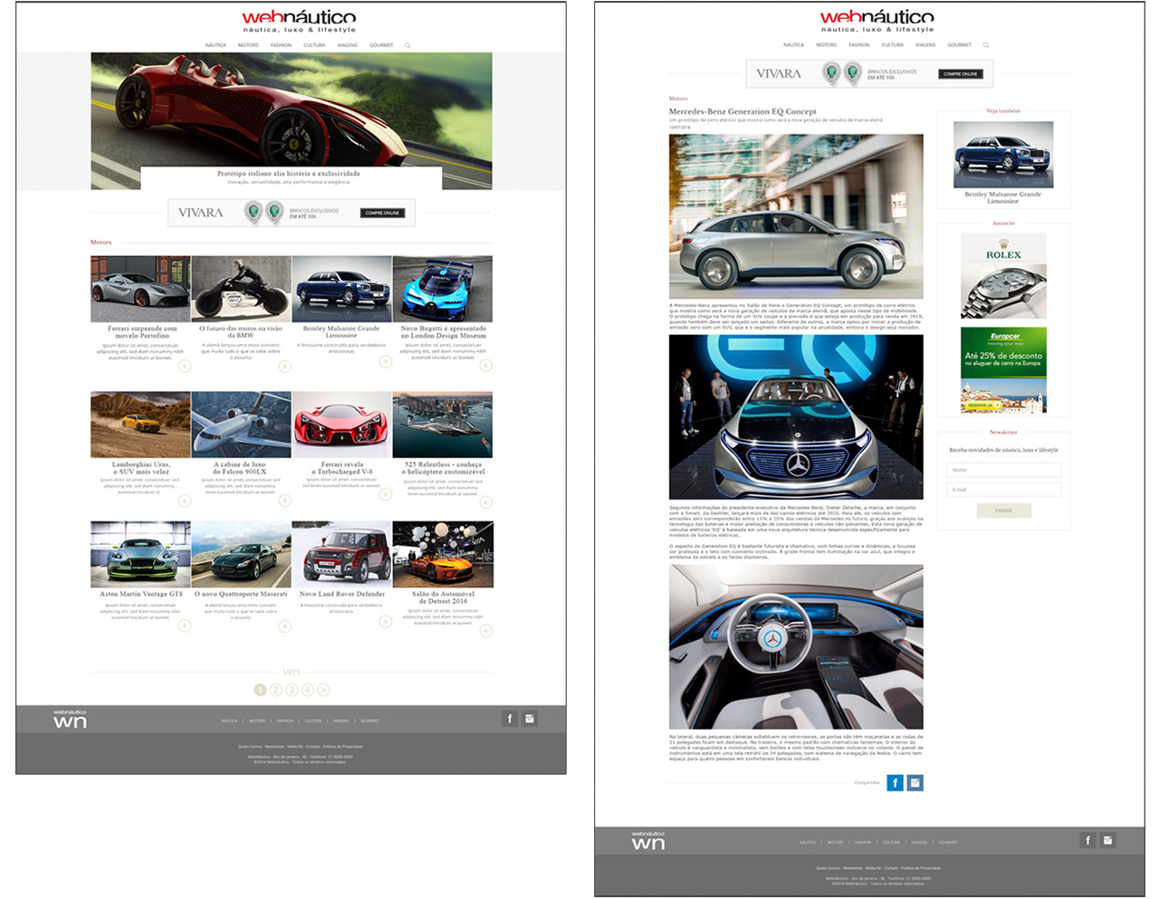This screenshot has width=1159, height=899.
Task: Go to pagination page 2
Action: click(x=276, y=690)
